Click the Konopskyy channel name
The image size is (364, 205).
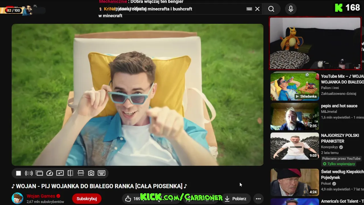330,147
